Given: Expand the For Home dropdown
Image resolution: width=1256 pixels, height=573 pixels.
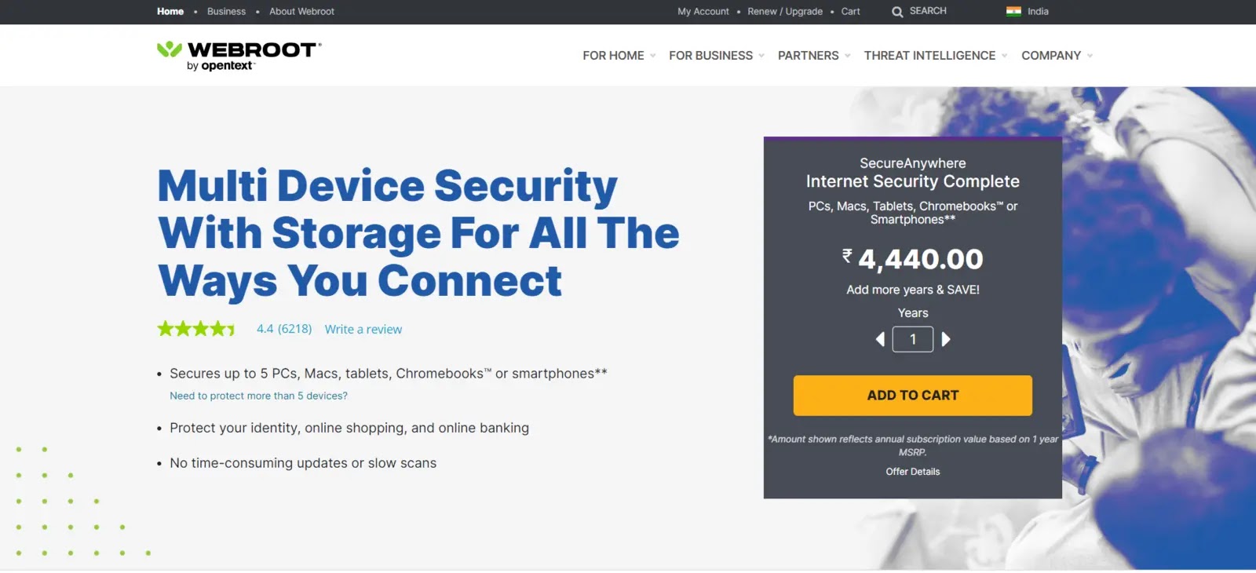Looking at the screenshot, I should [x=619, y=56].
